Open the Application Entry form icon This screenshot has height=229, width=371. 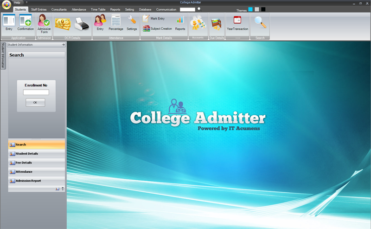click(x=9, y=20)
